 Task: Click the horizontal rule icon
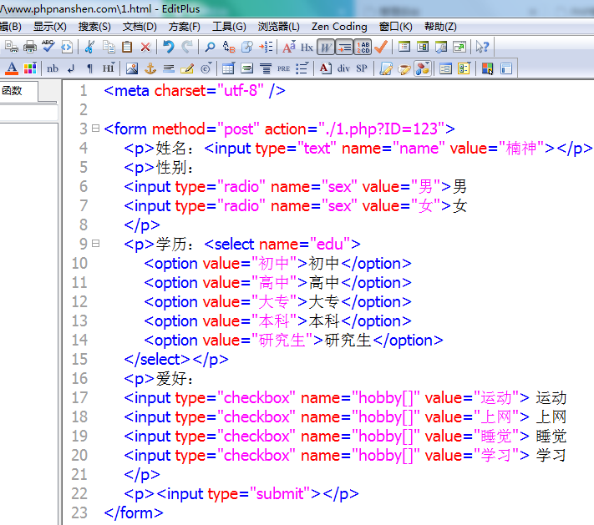click(169, 68)
